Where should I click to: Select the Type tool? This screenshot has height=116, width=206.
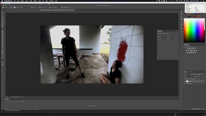coord(3,46)
